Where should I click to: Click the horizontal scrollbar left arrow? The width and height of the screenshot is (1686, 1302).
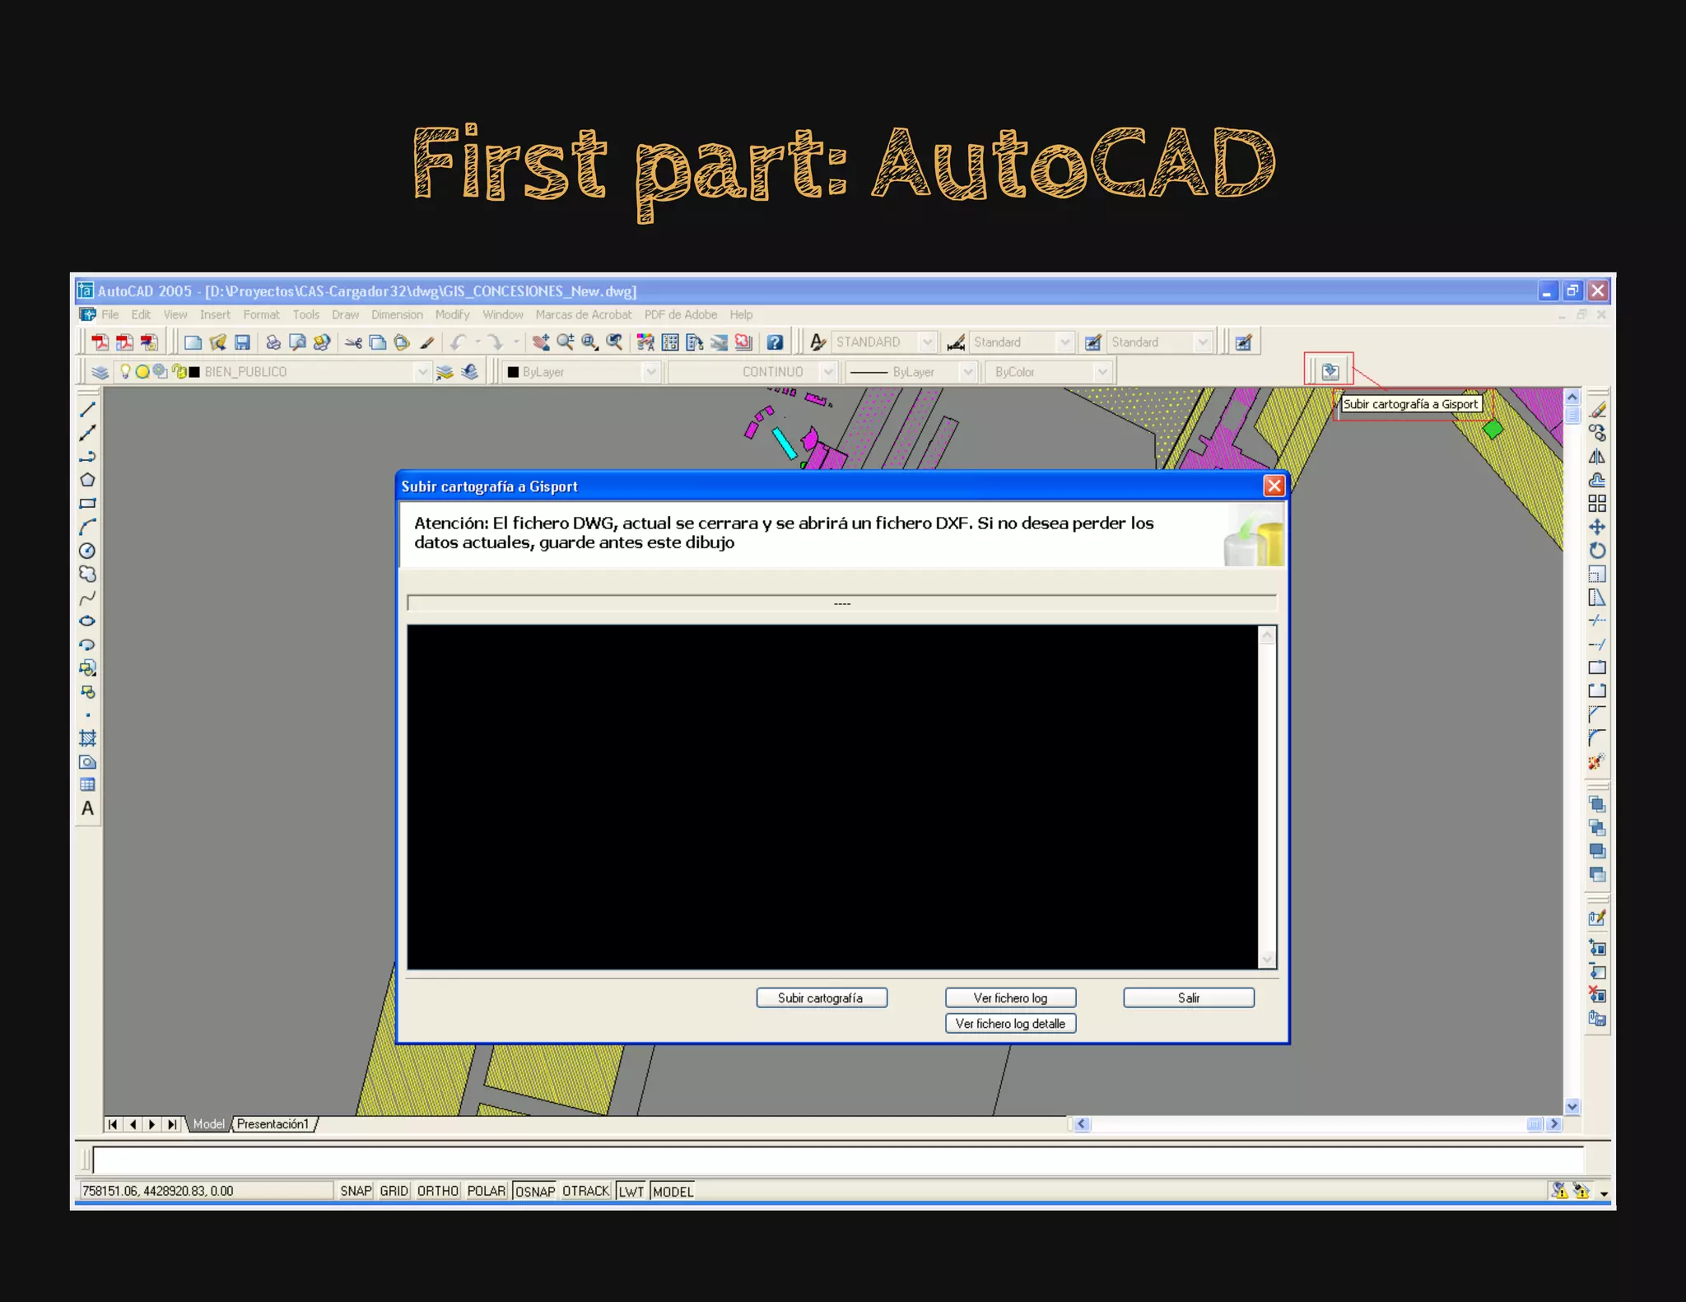point(1082,1124)
